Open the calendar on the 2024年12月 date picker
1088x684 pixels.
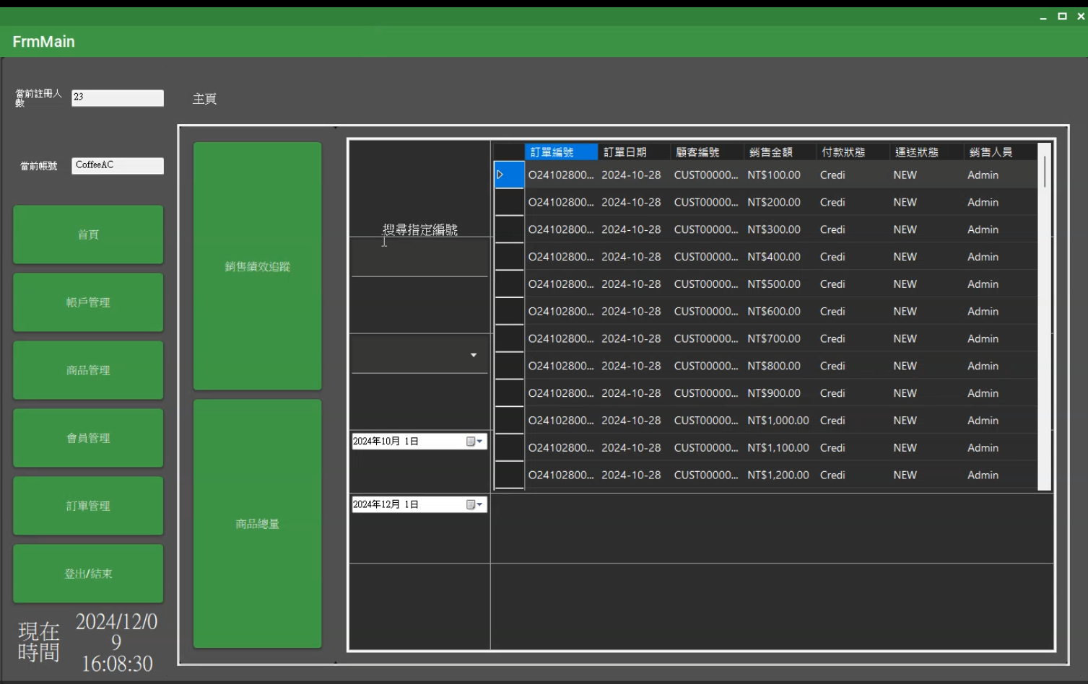tap(474, 505)
